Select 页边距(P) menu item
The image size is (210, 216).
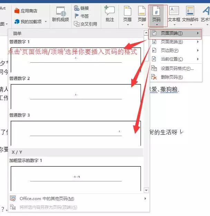176,51
